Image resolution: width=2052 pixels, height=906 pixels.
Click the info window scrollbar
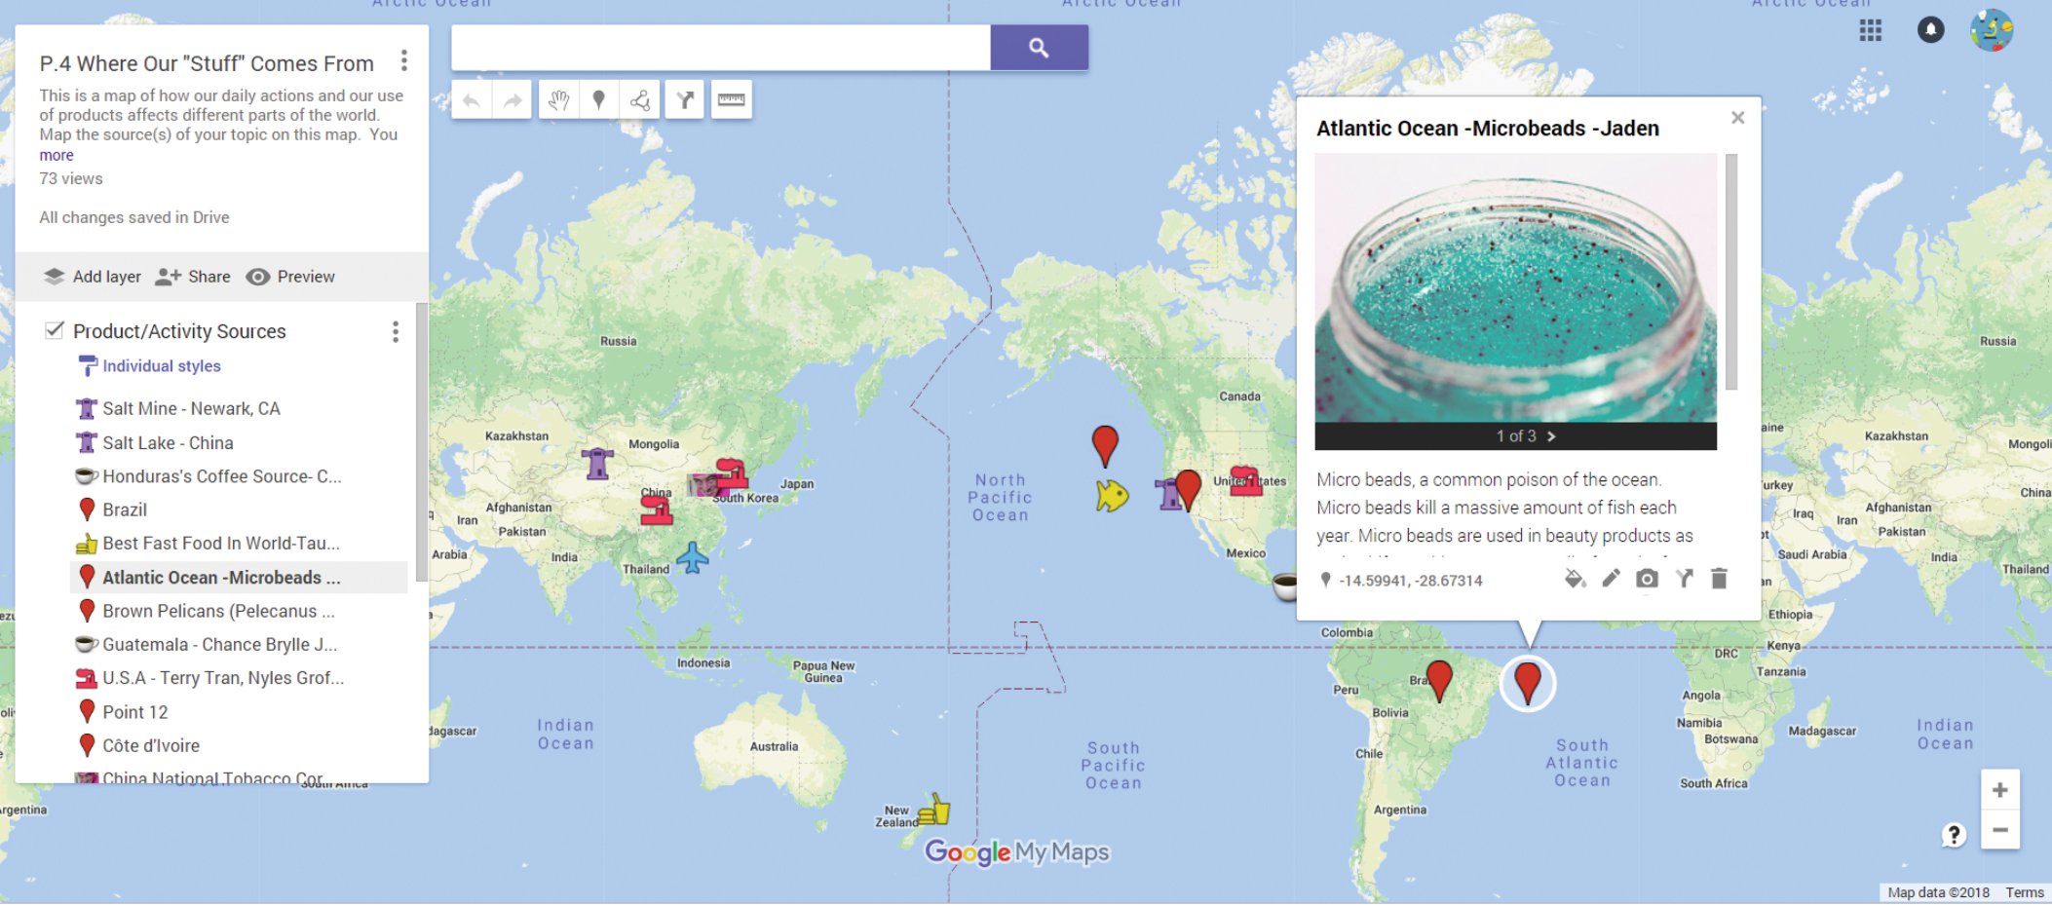pos(1731,272)
